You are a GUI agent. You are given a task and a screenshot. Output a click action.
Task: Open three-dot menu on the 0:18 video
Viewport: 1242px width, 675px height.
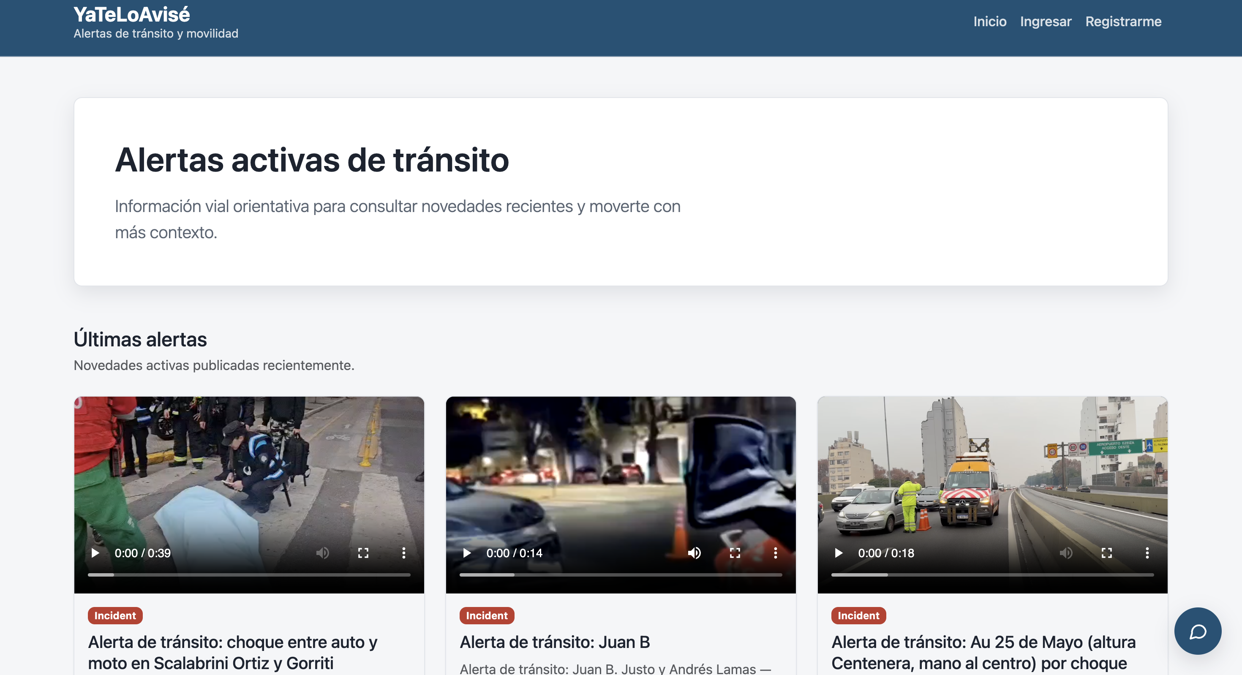pos(1147,553)
